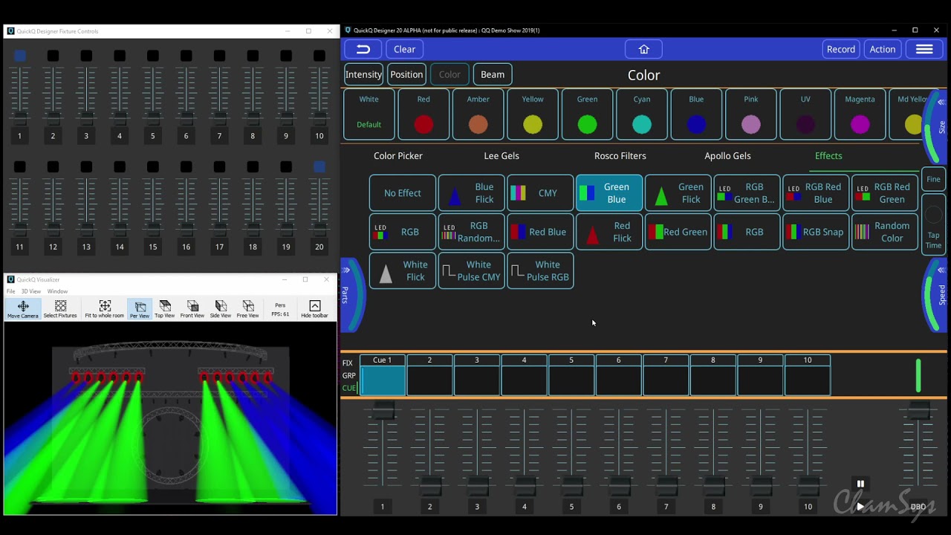The height and width of the screenshot is (535, 951).
Task: Select the Red Blue effect
Action: pos(540,232)
